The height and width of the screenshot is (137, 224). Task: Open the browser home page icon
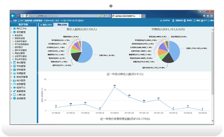[x=204, y=16]
